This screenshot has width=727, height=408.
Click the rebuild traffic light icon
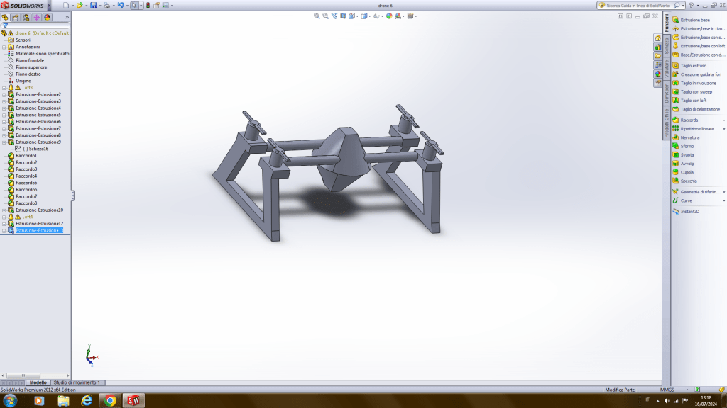point(148,5)
